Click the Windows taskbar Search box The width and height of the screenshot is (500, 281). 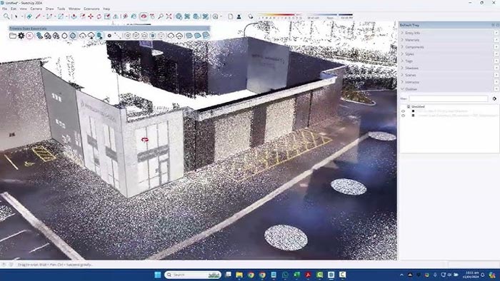click(193, 275)
